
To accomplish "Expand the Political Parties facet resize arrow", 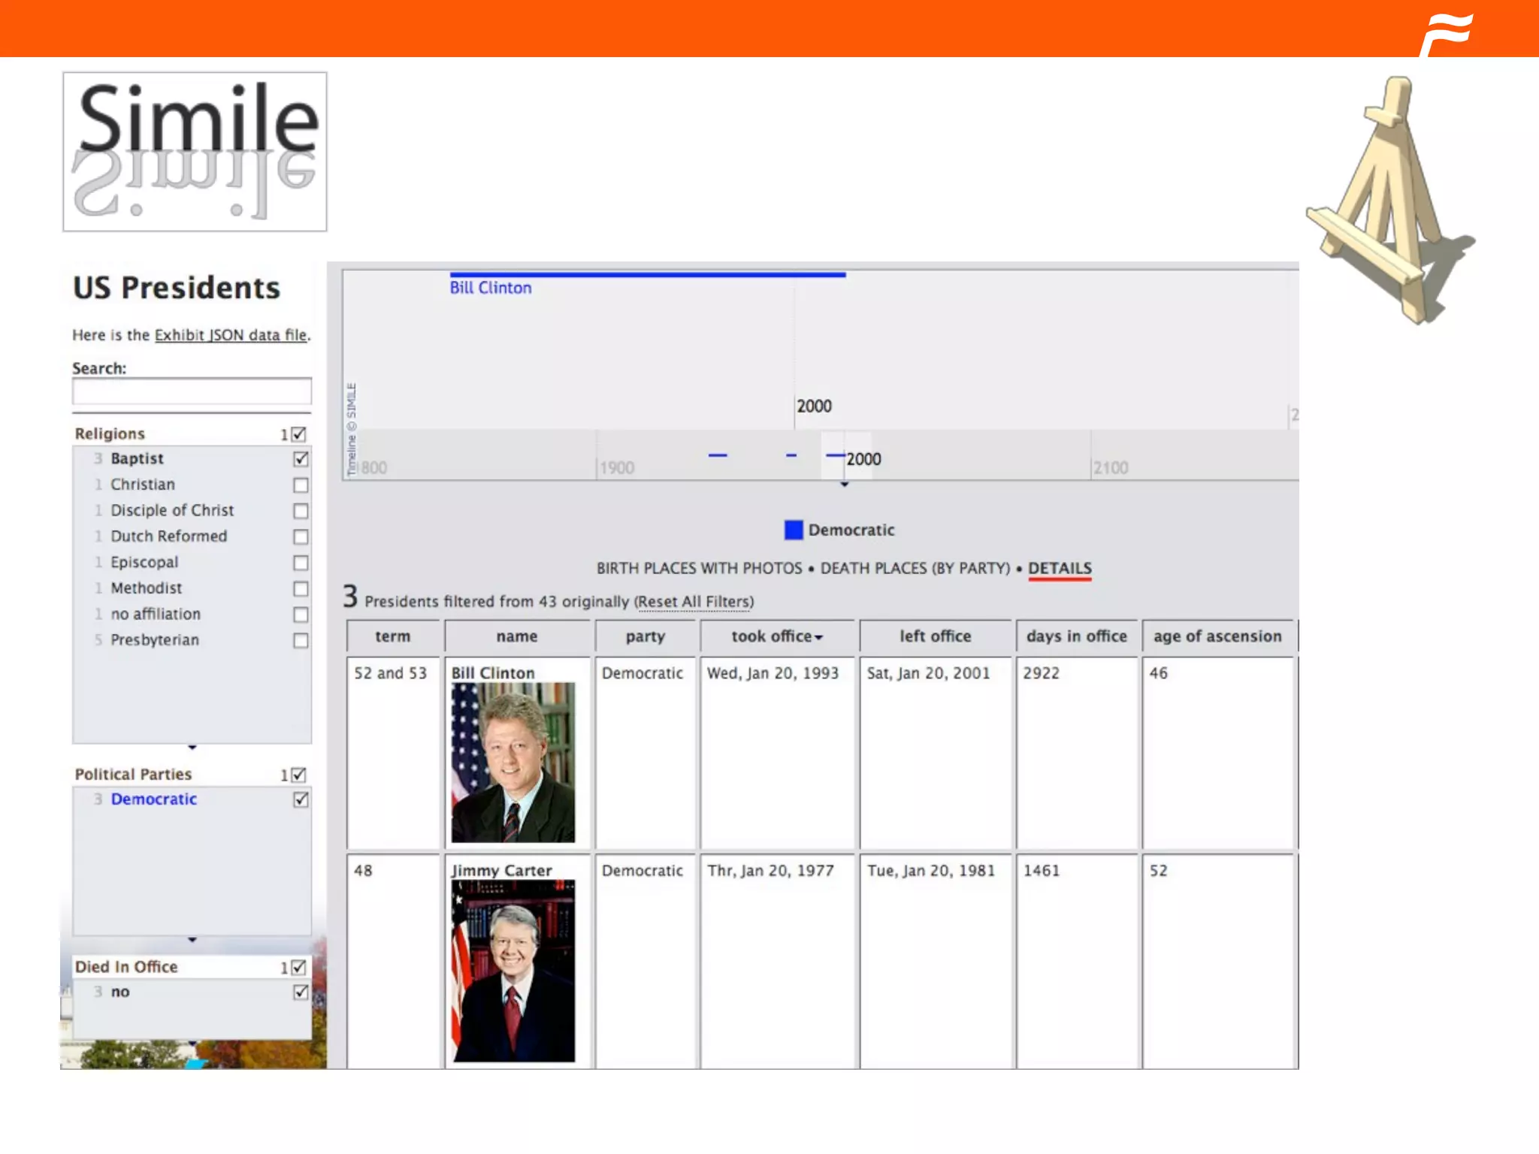I will coord(192,940).
